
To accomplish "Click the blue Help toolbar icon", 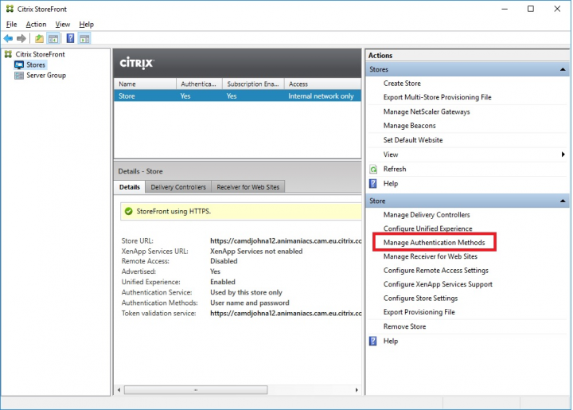I will pyautogui.click(x=71, y=38).
